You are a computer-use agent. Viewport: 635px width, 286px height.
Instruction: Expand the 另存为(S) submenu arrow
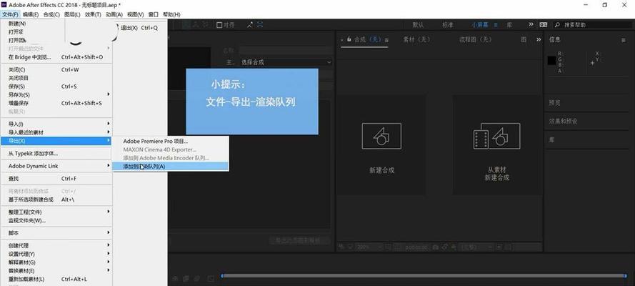(x=109, y=94)
